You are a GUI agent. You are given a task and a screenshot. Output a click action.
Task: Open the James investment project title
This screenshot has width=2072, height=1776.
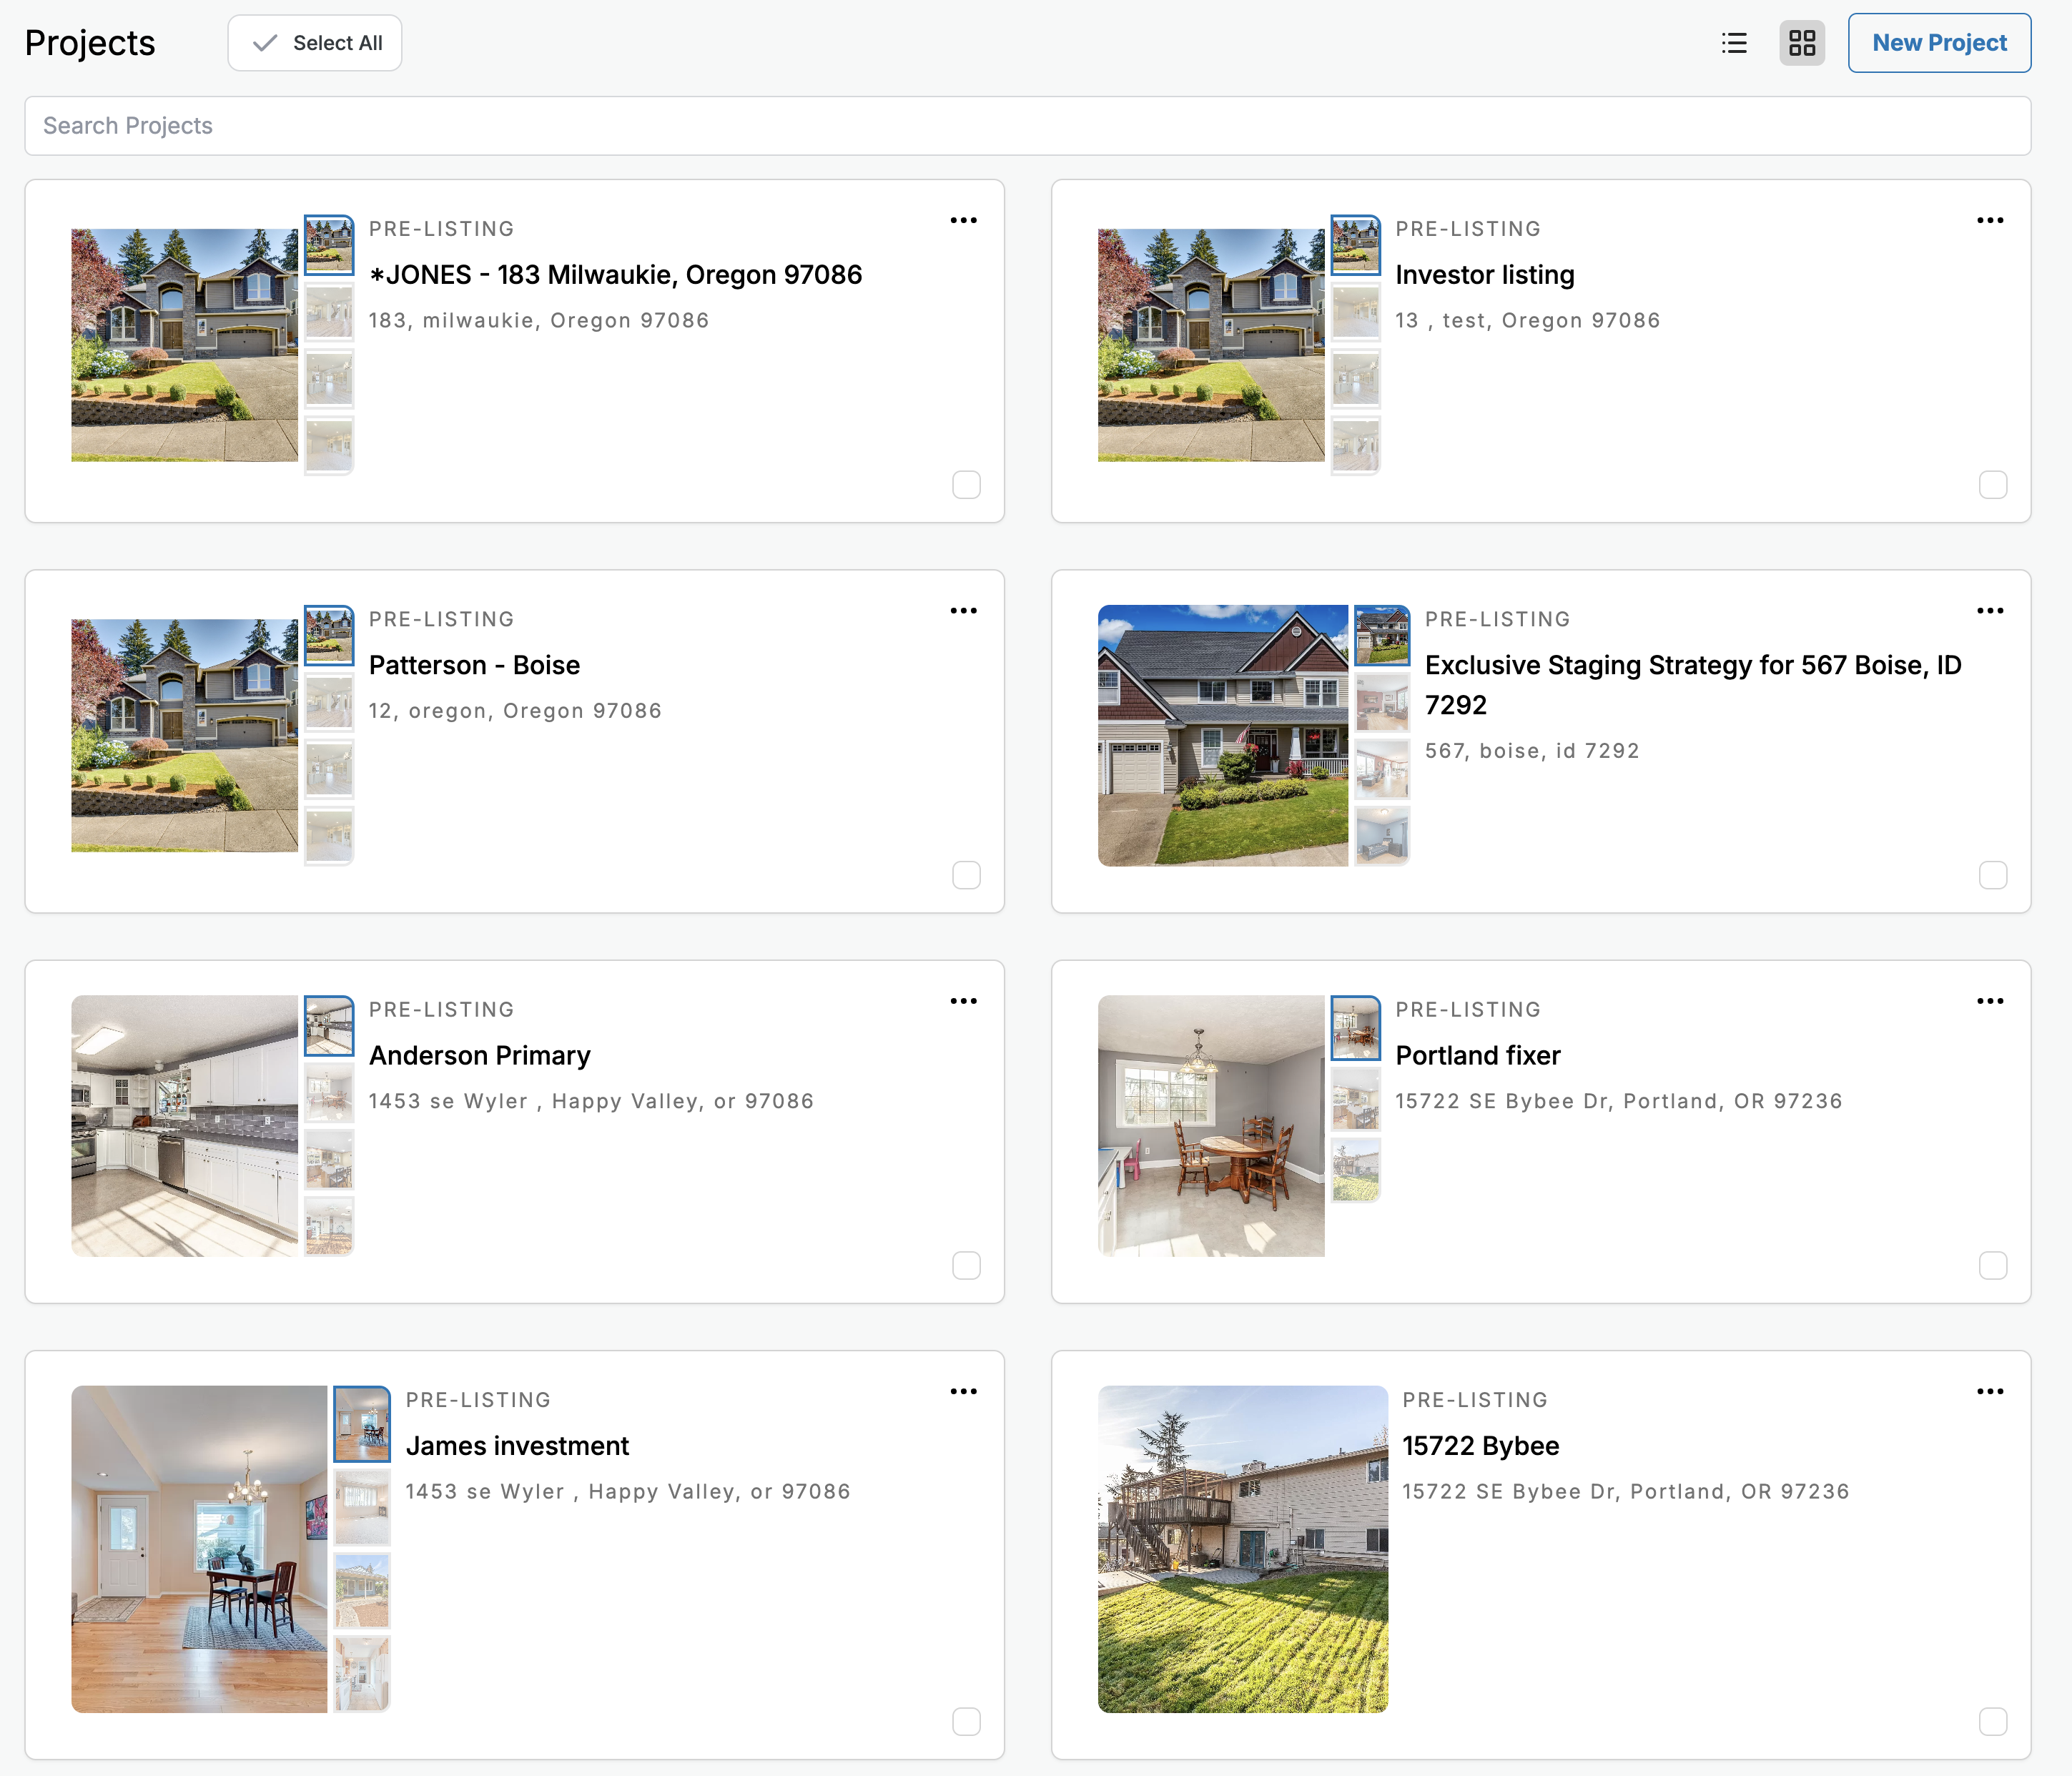(517, 1446)
